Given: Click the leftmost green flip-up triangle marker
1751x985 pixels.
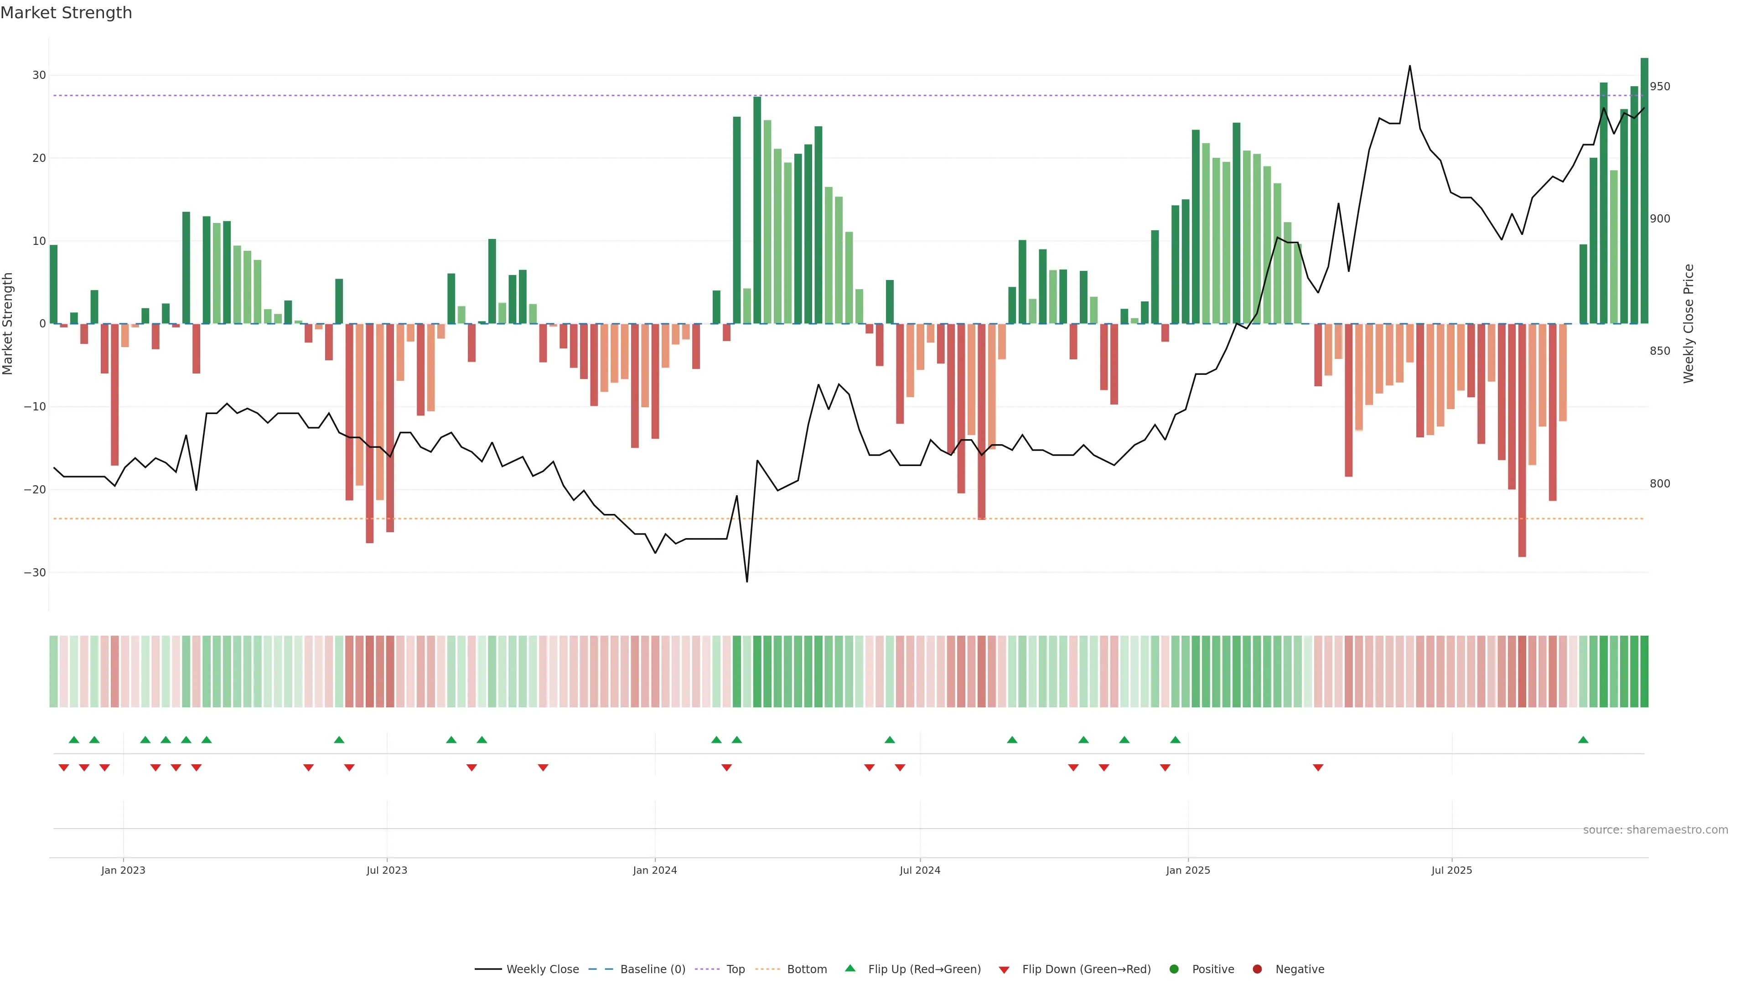Looking at the screenshot, I should pyautogui.click(x=74, y=740).
